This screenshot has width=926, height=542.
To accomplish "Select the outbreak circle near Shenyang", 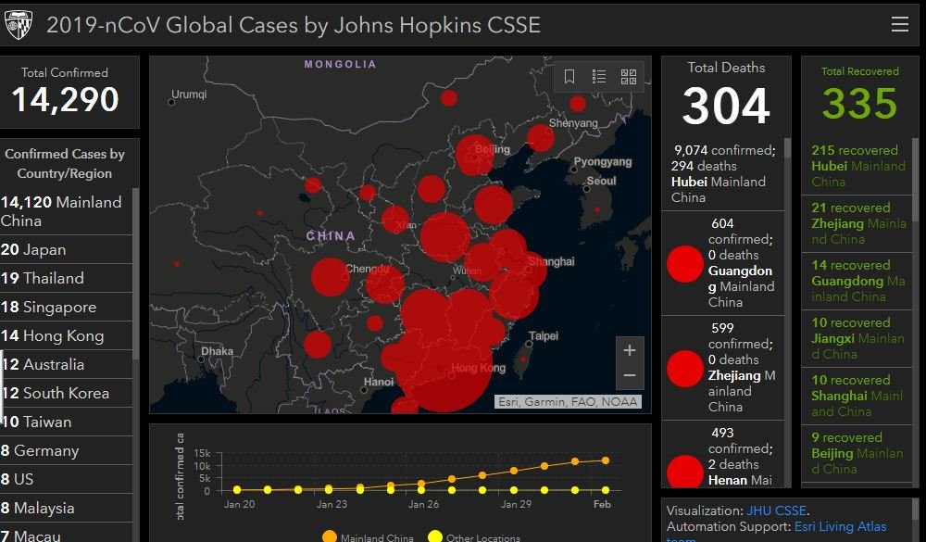I will point(541,138).
